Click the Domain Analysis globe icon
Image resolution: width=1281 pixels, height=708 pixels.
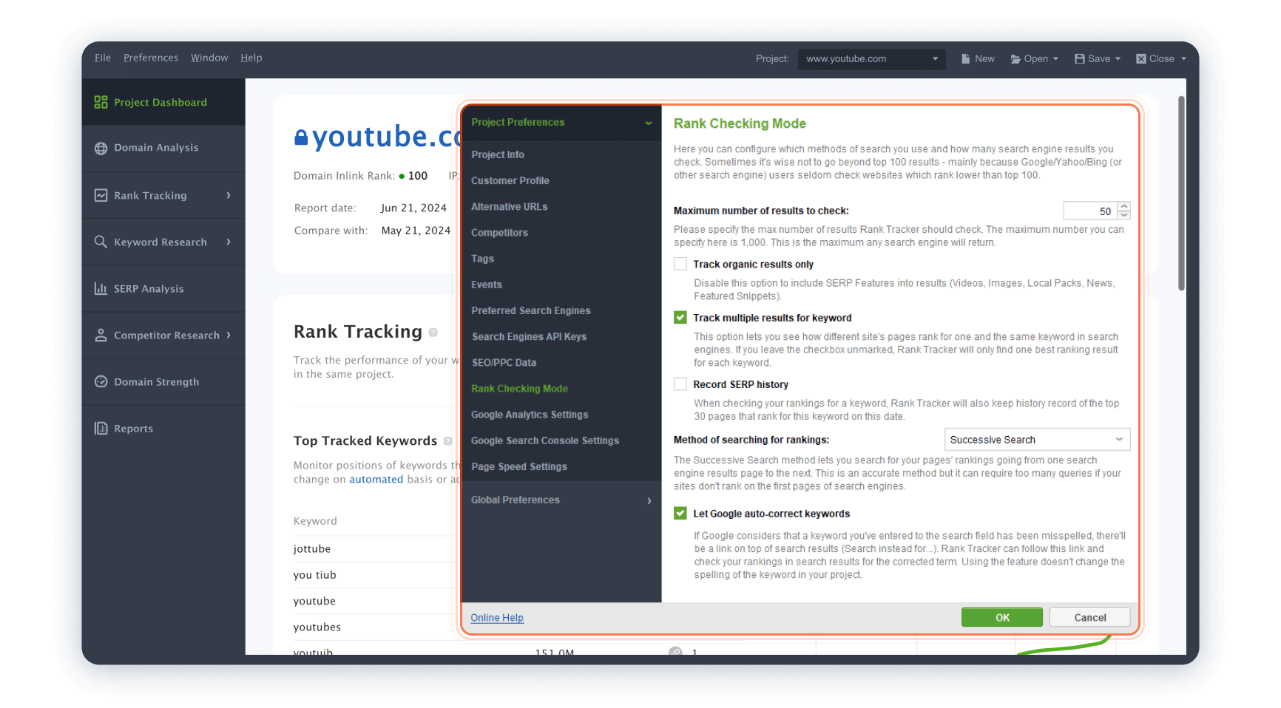[101, 148]
